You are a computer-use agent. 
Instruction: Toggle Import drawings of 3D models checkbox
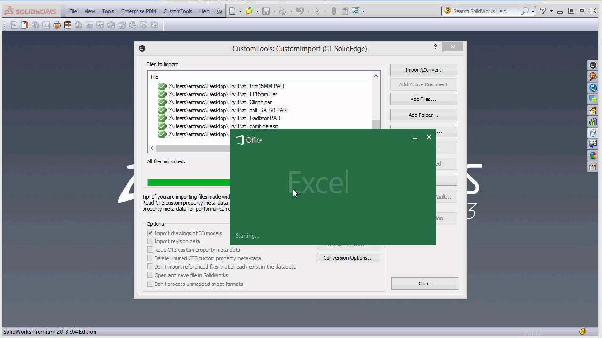pos(150,233)
